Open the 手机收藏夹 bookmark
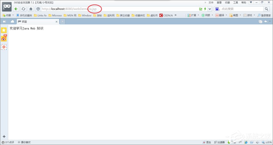Screen dimensions: 273x145 (24, 15)
